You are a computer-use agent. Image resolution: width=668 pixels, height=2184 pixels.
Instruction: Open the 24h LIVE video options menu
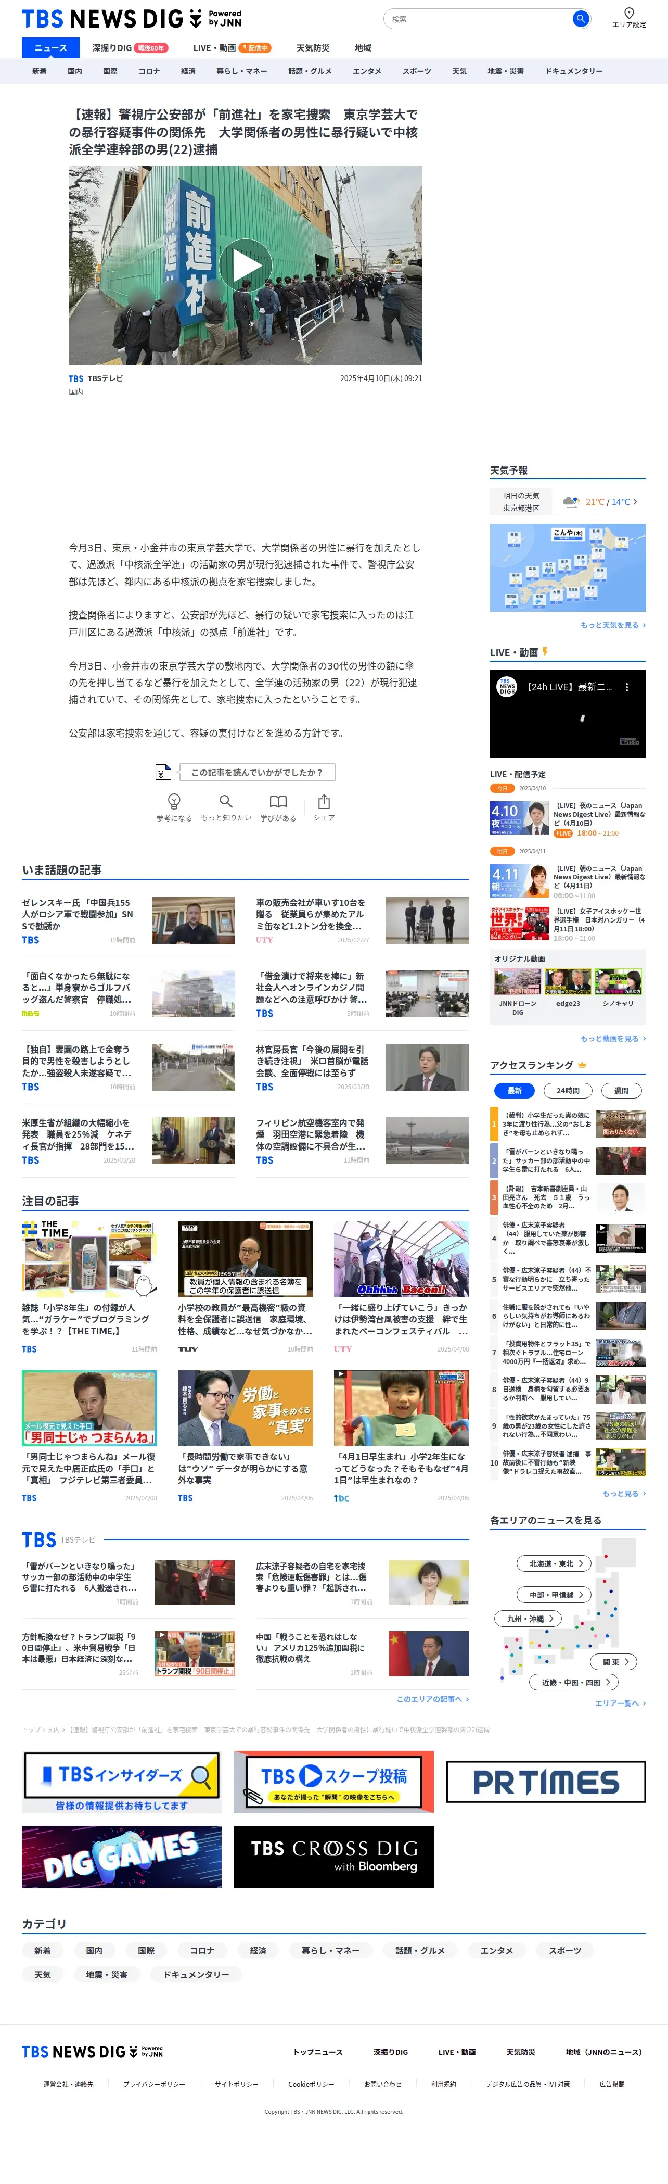pos(626,688)
